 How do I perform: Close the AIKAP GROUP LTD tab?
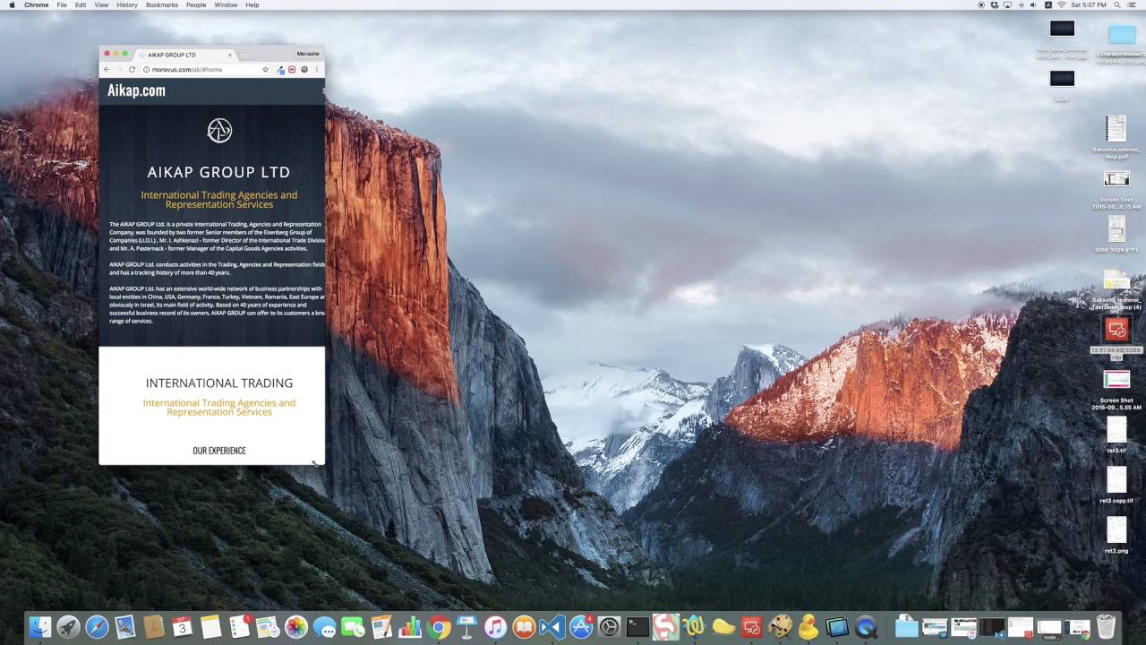point(230,55)
